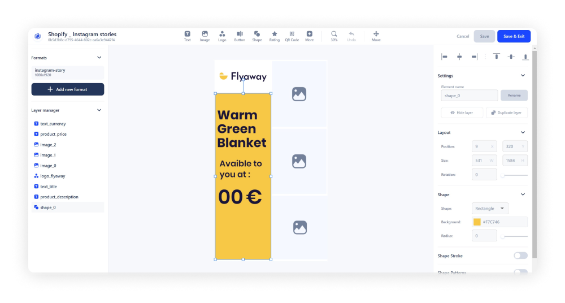Screen dimensions: 565x303
Task: Select the image_0 layer
Action: click(x=68, y=166)
